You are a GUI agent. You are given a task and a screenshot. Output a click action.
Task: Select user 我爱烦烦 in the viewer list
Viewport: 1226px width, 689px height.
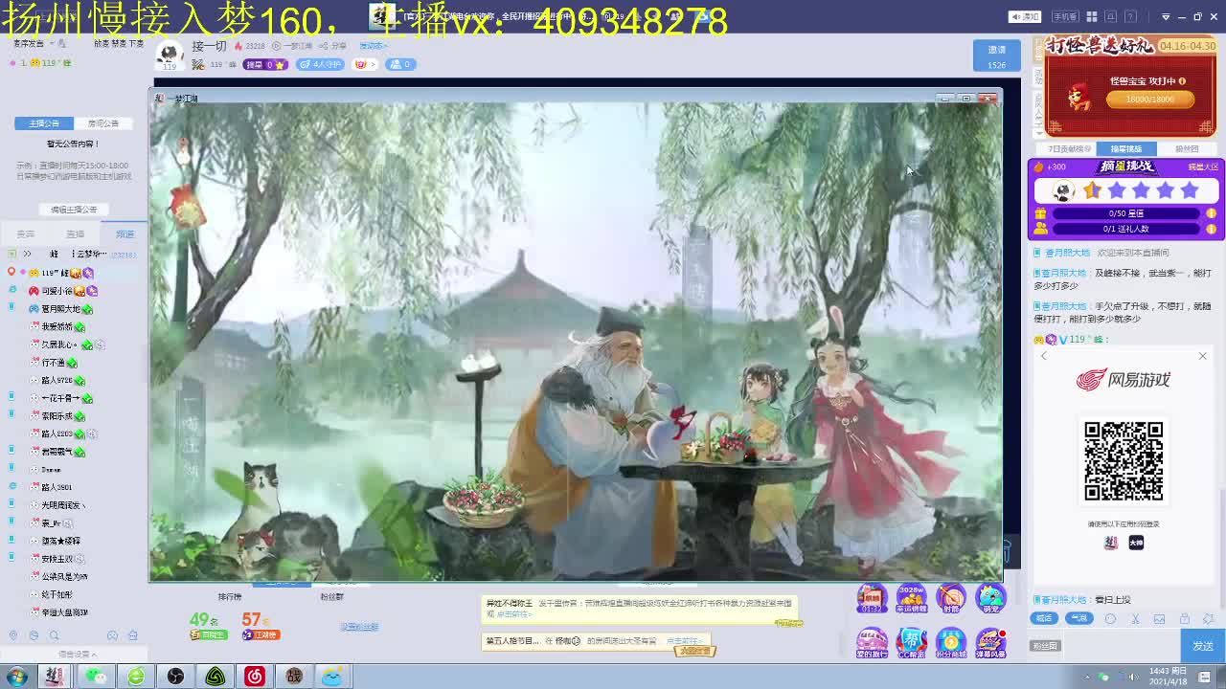coord(57,327)
